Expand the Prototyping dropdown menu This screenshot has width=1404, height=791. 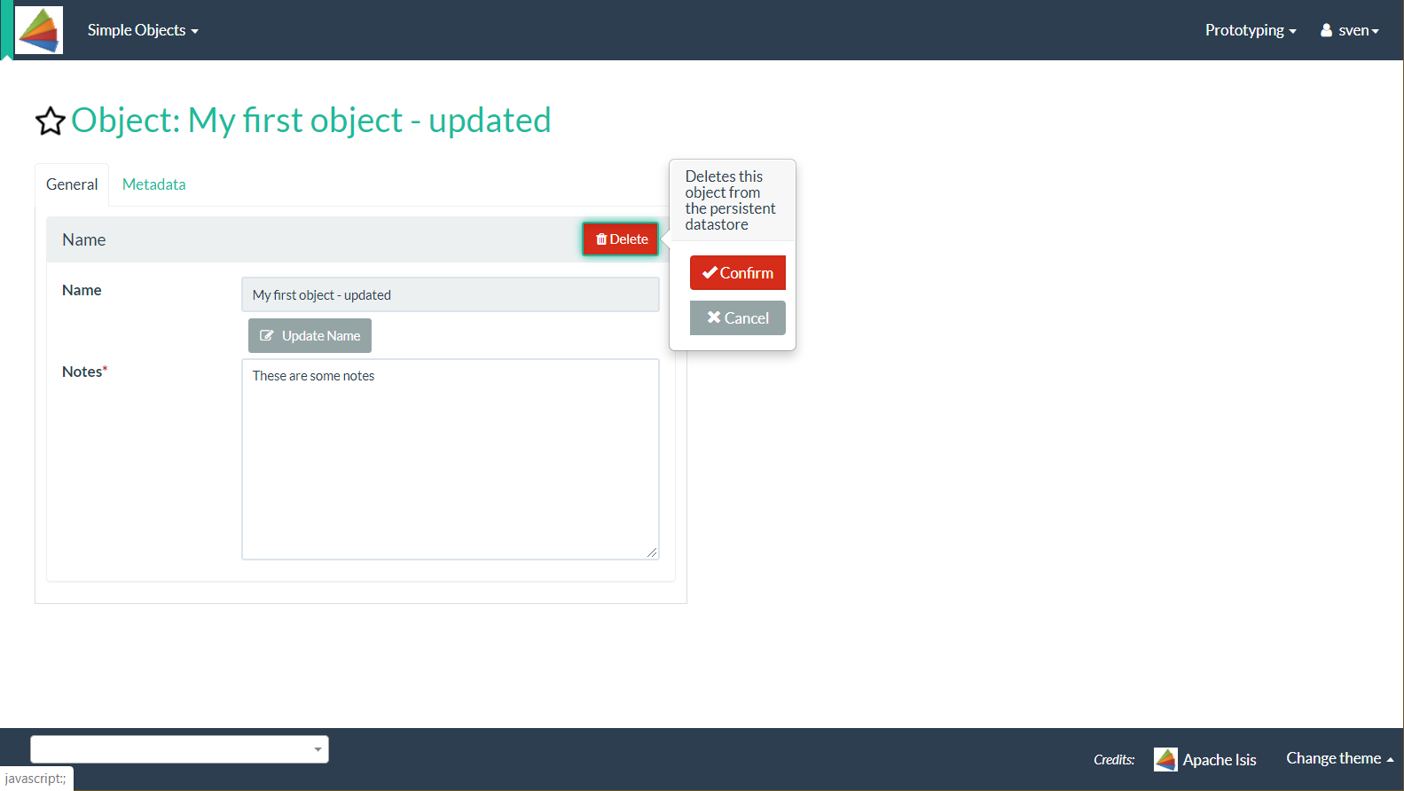click(x=1250, y=30)
